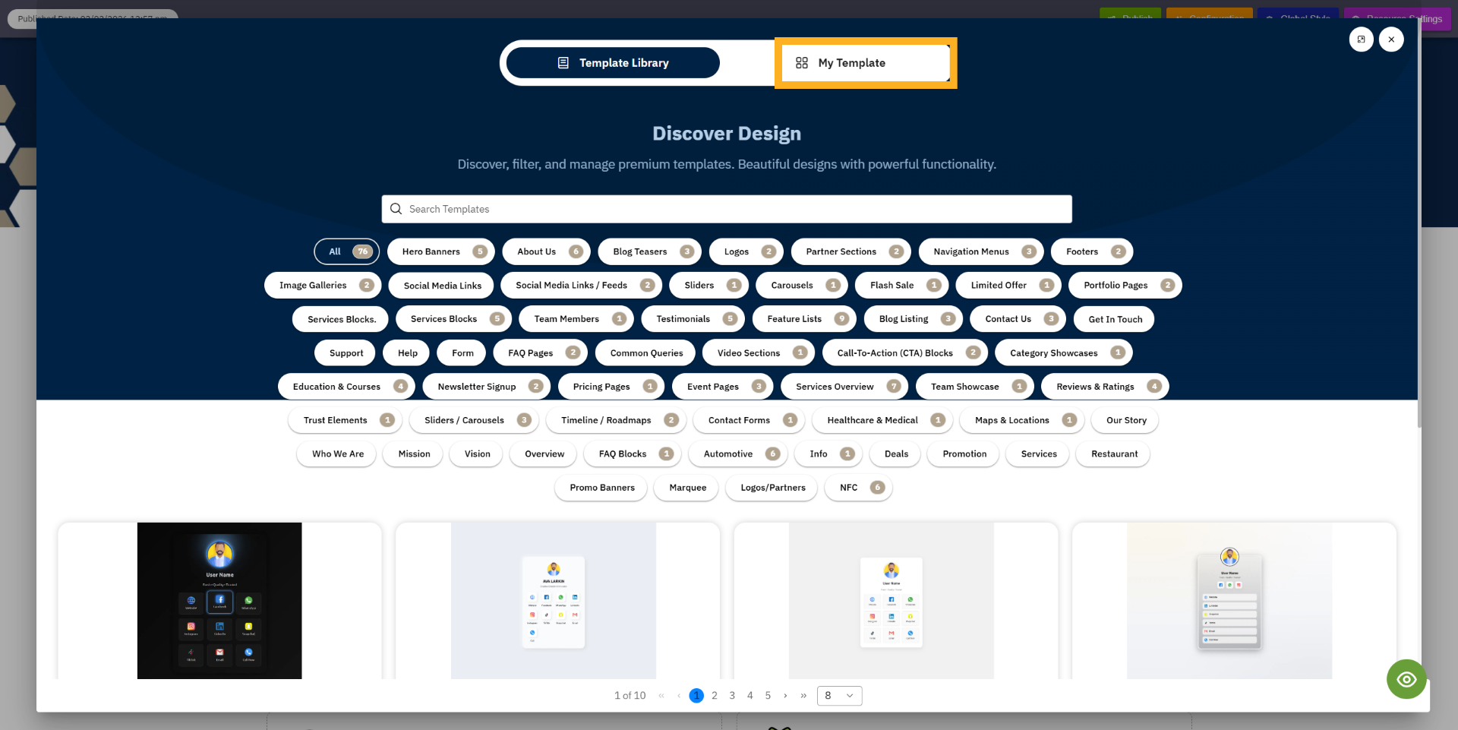Switch to the My Template tab
The height and width of the screenshot is (730, 1458).
[864, 63]
